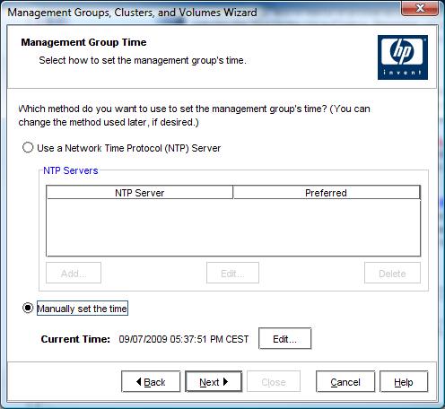Image resolution: width=445 pixels, height=409 pixels.
Task: Click the Manually set the time label
Action: 83,309
